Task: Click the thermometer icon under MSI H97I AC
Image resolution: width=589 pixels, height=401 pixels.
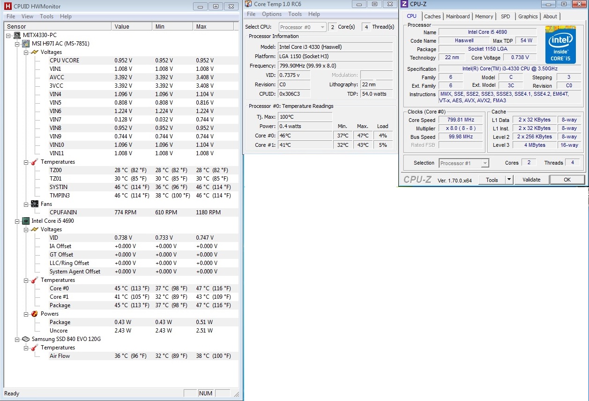Action: [x=35, y=162]
